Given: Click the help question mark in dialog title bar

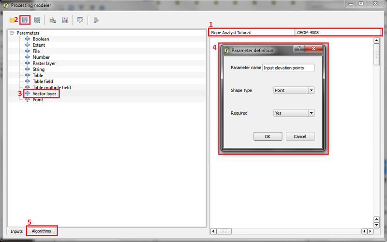Looking at the screenshot, I should [x=300, y=50].
